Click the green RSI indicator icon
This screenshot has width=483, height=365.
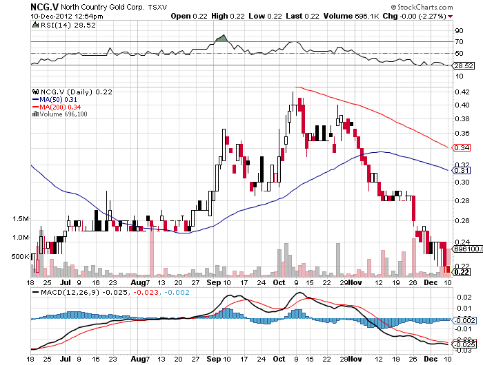pos(35,25)
